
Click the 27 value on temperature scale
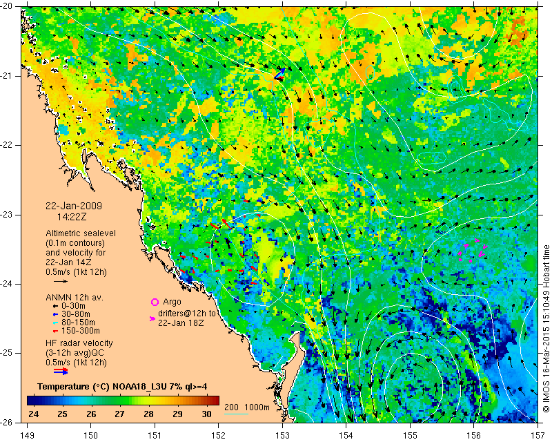[x=119, y=414]
